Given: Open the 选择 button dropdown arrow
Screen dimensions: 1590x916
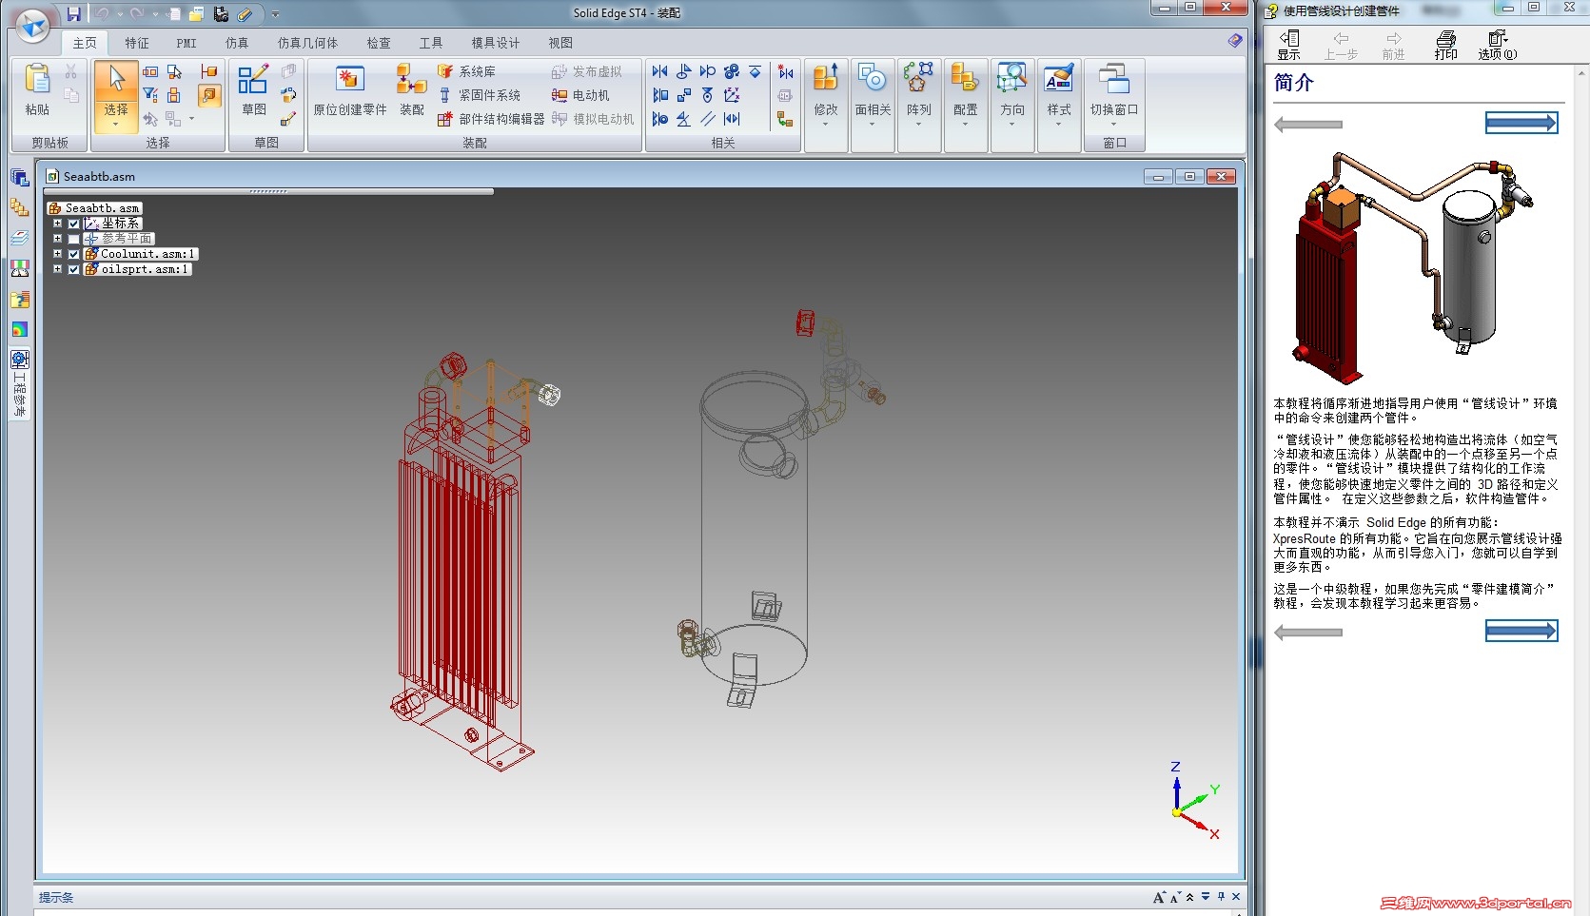Looking at the screenshot, I should click(116, 124).
